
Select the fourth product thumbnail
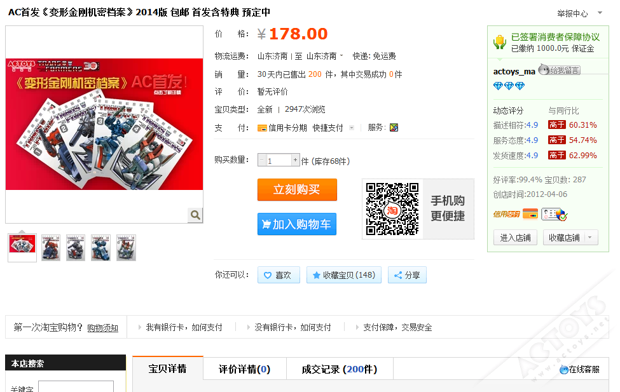(x=101, y=248)
